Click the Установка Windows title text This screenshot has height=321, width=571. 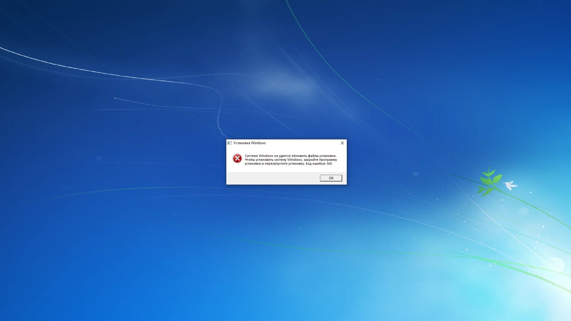(x=250, y=143)
